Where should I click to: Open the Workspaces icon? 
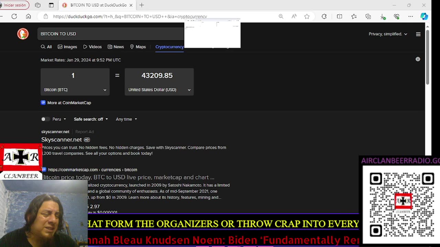(38, 5)
